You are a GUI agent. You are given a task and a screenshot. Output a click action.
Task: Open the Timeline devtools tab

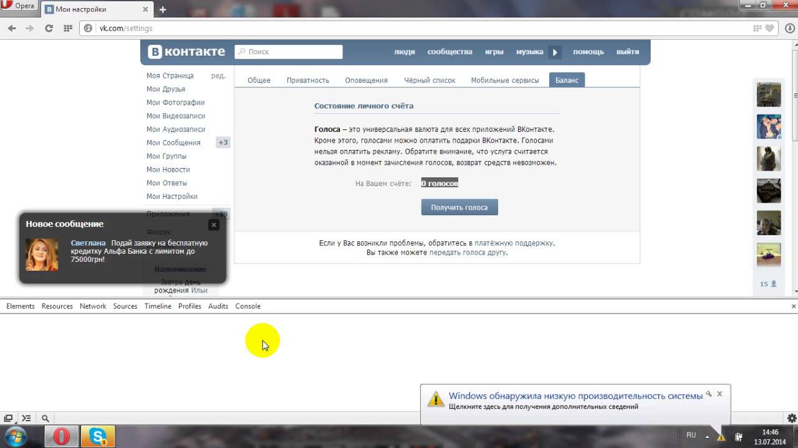[x=158, y=306]
